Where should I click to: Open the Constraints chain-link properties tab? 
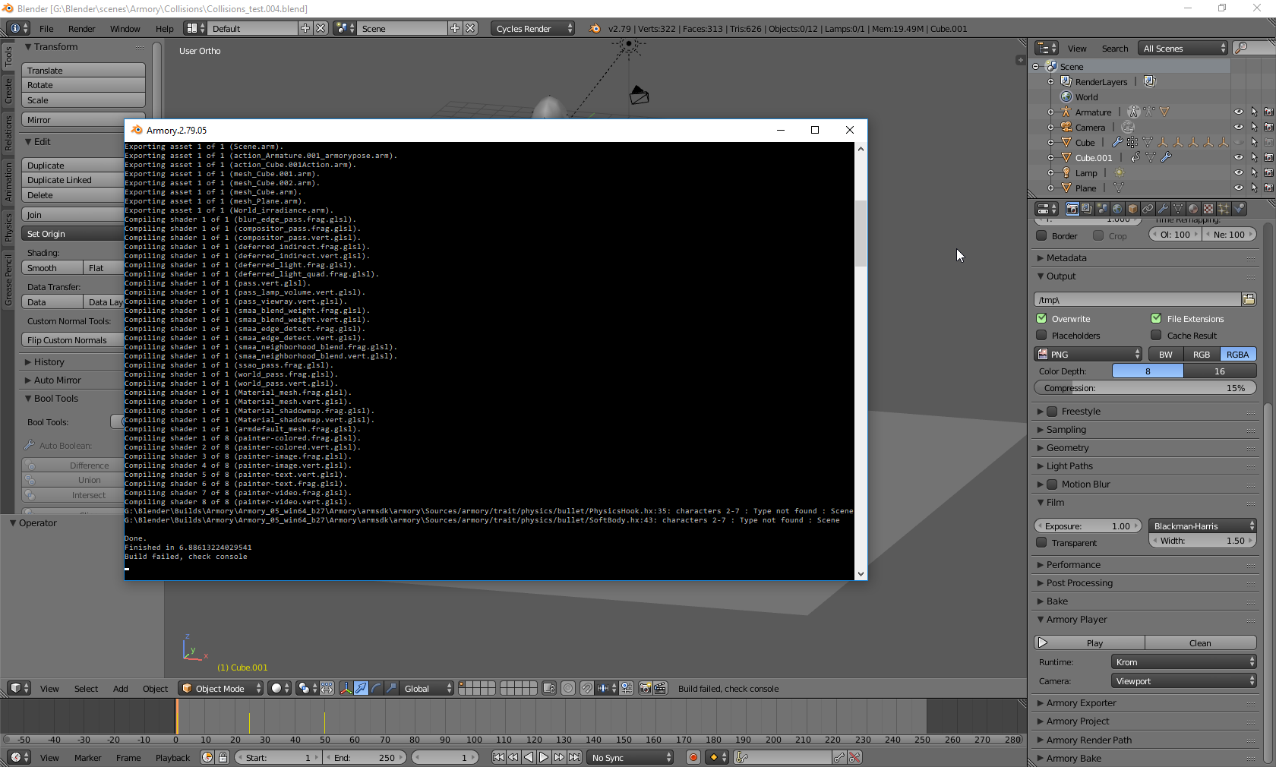pos(1148,209)
